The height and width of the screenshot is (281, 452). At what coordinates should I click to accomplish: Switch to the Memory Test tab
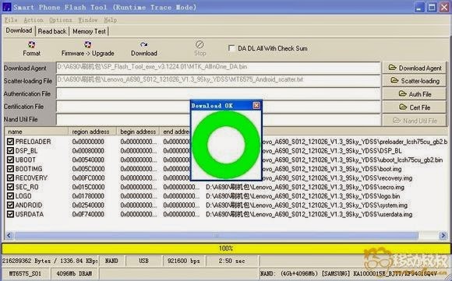coord(89,31)
